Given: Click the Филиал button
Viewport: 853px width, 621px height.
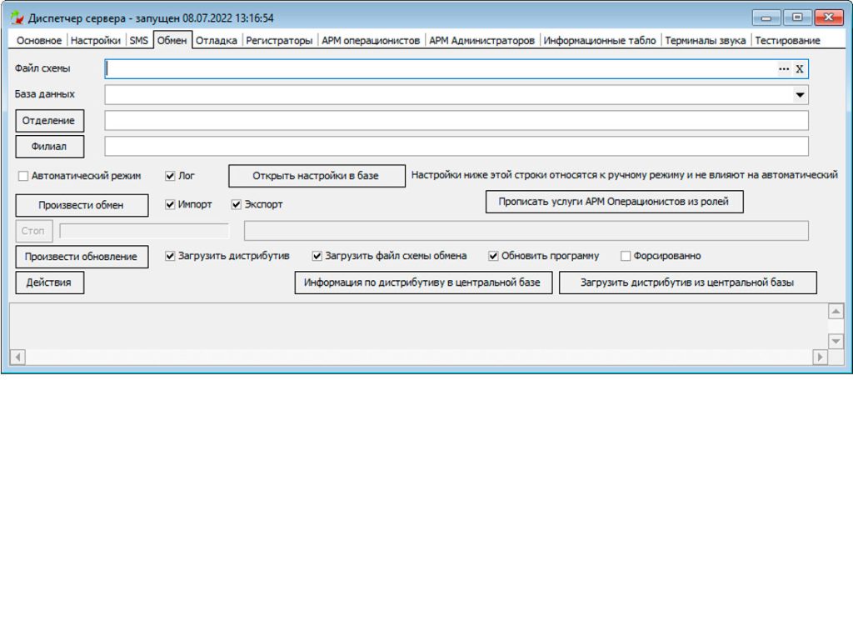Looking at the screenshot, I should pyautogui.click(x=49, y=147).
